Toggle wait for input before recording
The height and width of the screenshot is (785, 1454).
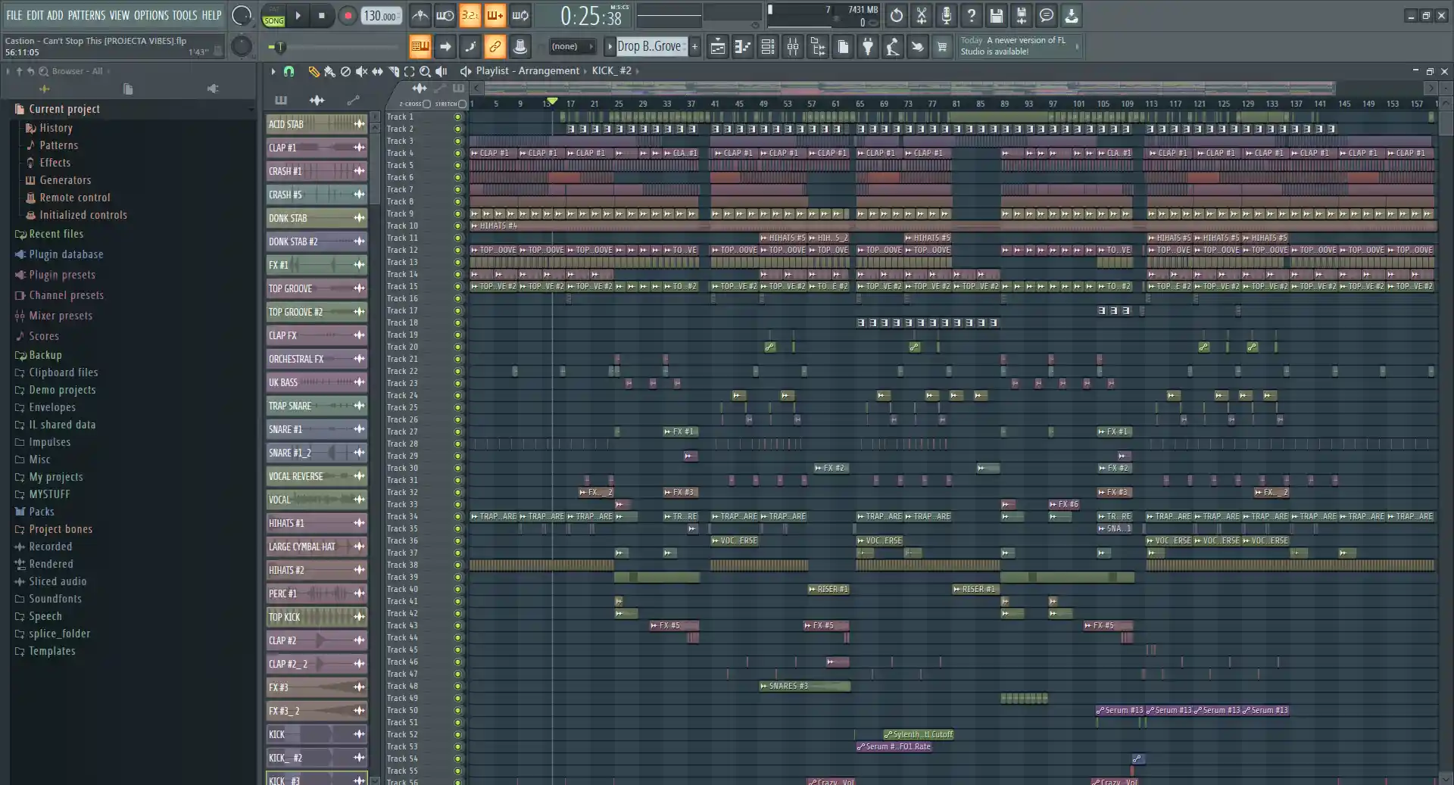coord(445,15)
